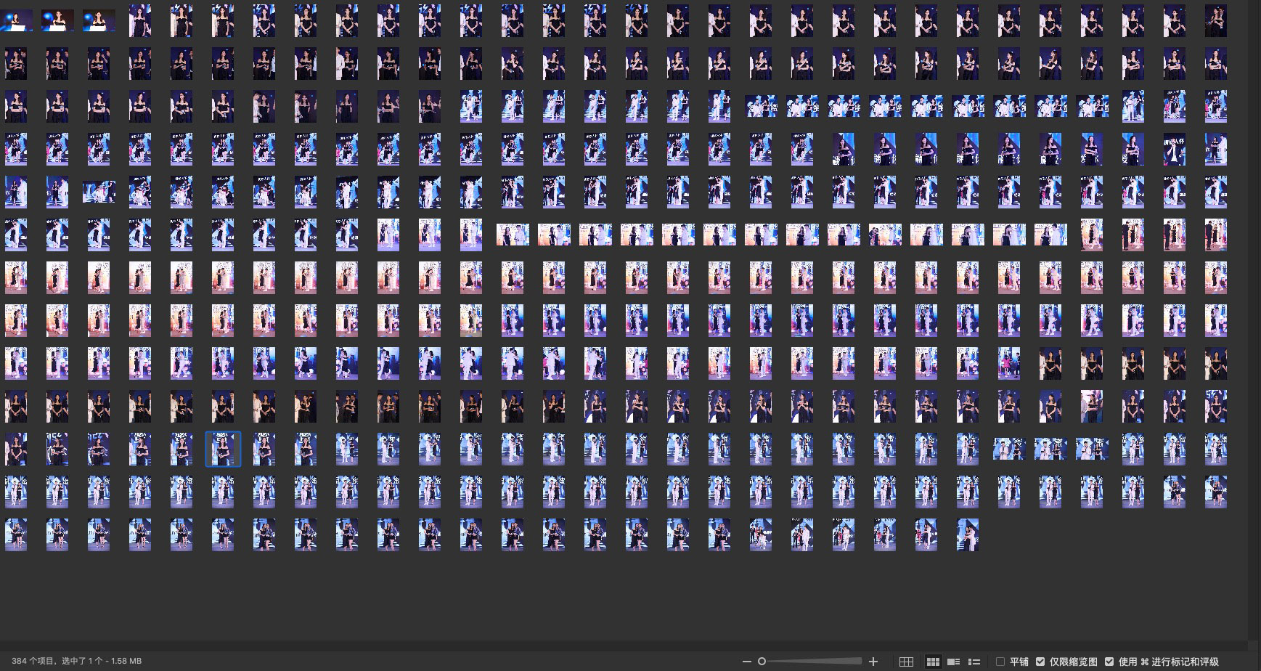1261x671 pixels.
Task: Select the first thumbnail in the bottom row
Action: coord(16,535)
